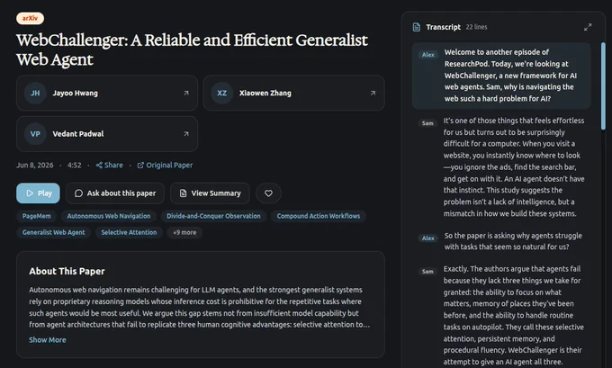Share this episode
Viewport: 612px width, 368px height.
point(109,165)
